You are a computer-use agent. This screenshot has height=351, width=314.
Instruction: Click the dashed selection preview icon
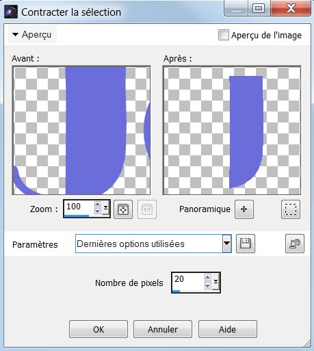click(291, 209)
